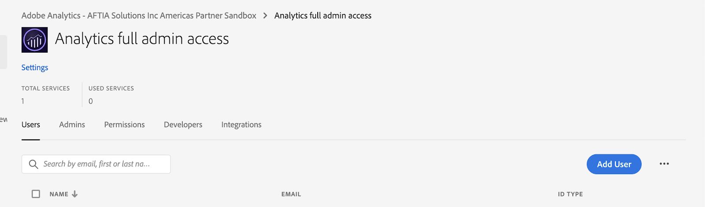Click the ID TYPE column header
Screen dimensions: 705x207
click(x=570, y=194)
